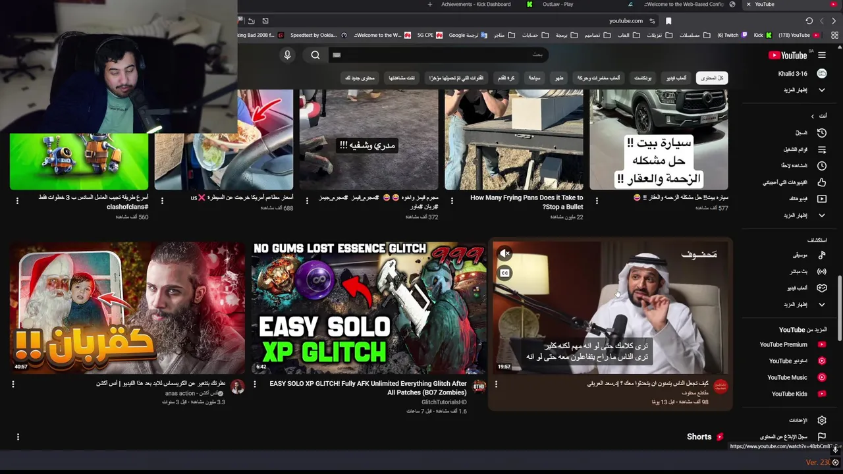This screenshot has height=474, width=843.
Task: Open a new browser tab with plus button
Action: pos(430,5)
